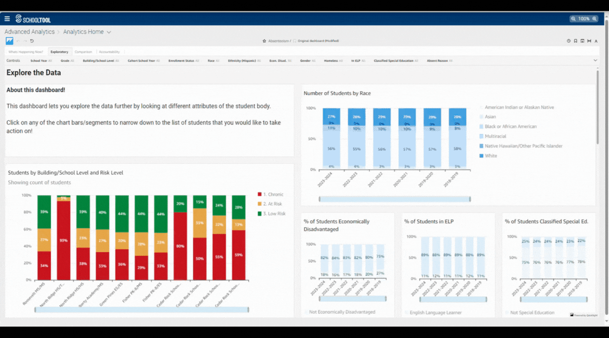Viewport: 609px width, 338px height.
Task: Open the hamburger navigation menu
Action: click(x=7, y=19)
